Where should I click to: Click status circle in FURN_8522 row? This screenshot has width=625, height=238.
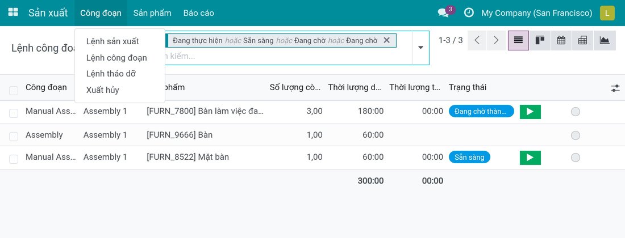coord(575,158)
